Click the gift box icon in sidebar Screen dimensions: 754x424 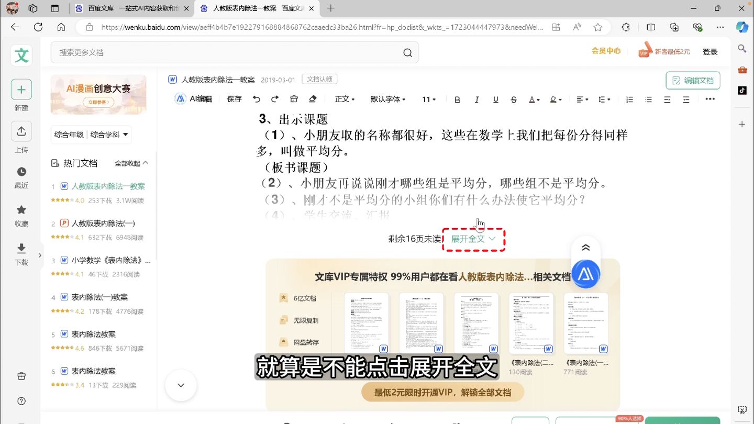[21, 376]
